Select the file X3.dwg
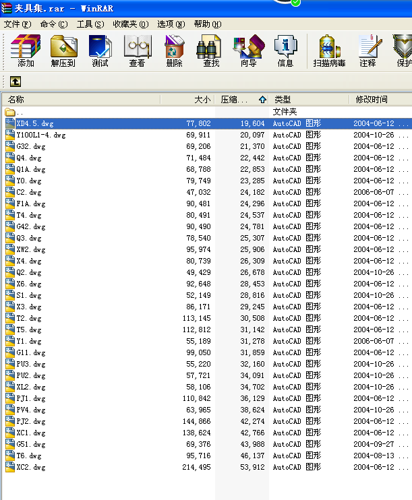The image size is (412, 500). click(x=29, y=307)
